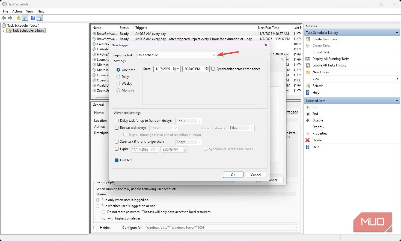Select the Weekly radio button
This screenshot has width=401, height=241.
point(118,84)
